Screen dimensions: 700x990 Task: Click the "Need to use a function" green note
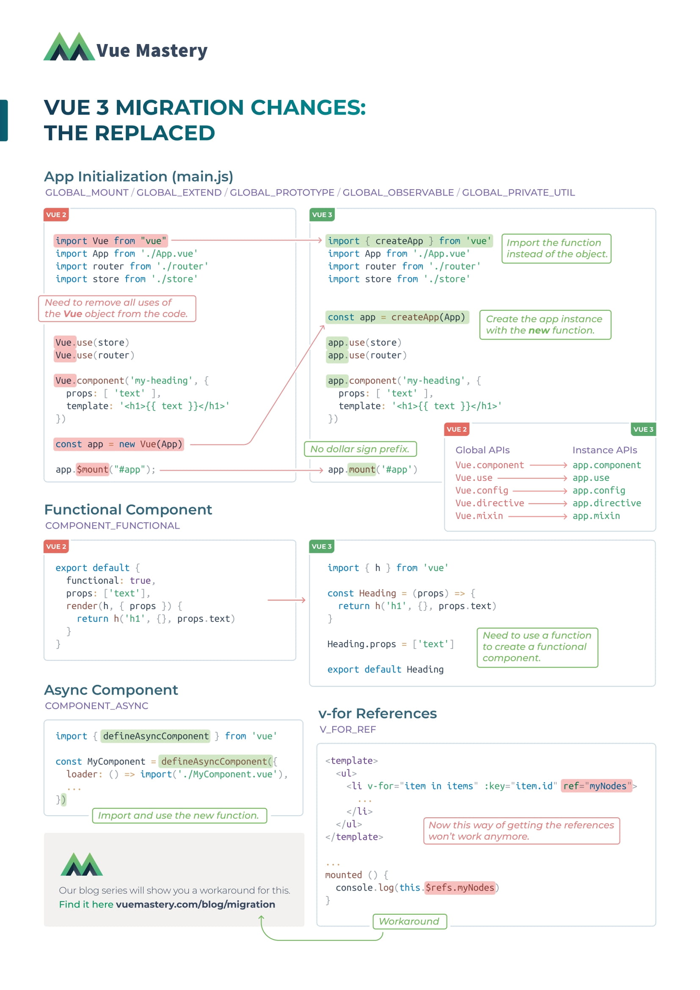point(537,648)
